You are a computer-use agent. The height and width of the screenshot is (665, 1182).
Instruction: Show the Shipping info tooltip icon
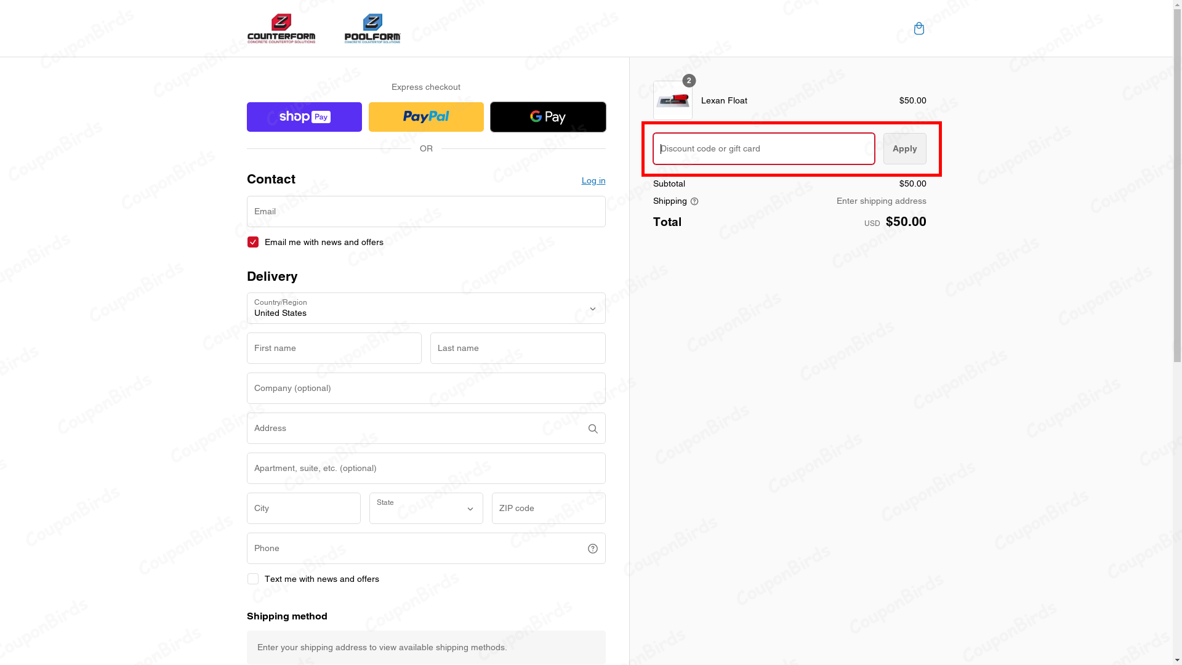coord(694,201)
